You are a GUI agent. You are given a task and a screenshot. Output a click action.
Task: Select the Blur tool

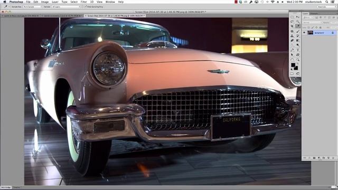click(292, 45)
